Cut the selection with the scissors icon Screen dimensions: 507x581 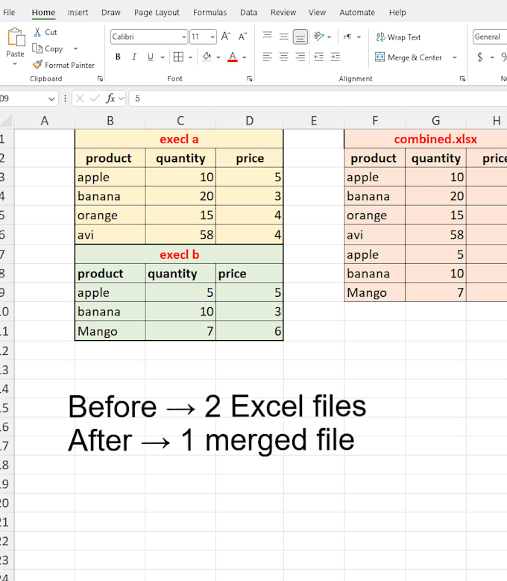45,32
